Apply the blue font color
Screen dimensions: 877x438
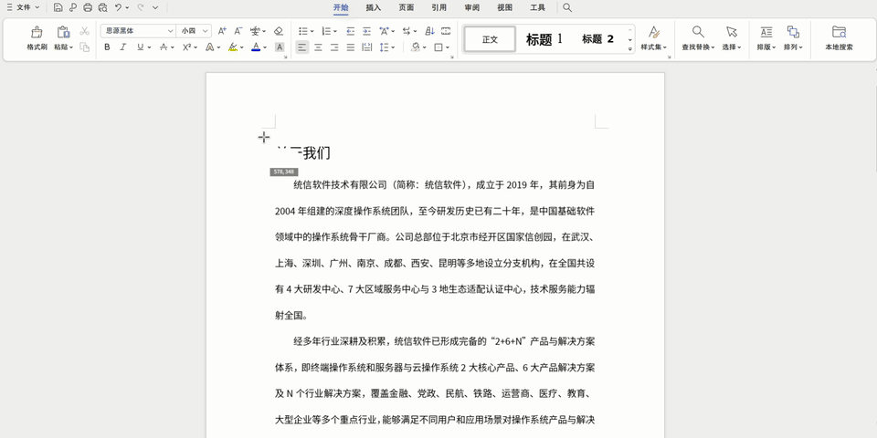[x=256, y=47]
